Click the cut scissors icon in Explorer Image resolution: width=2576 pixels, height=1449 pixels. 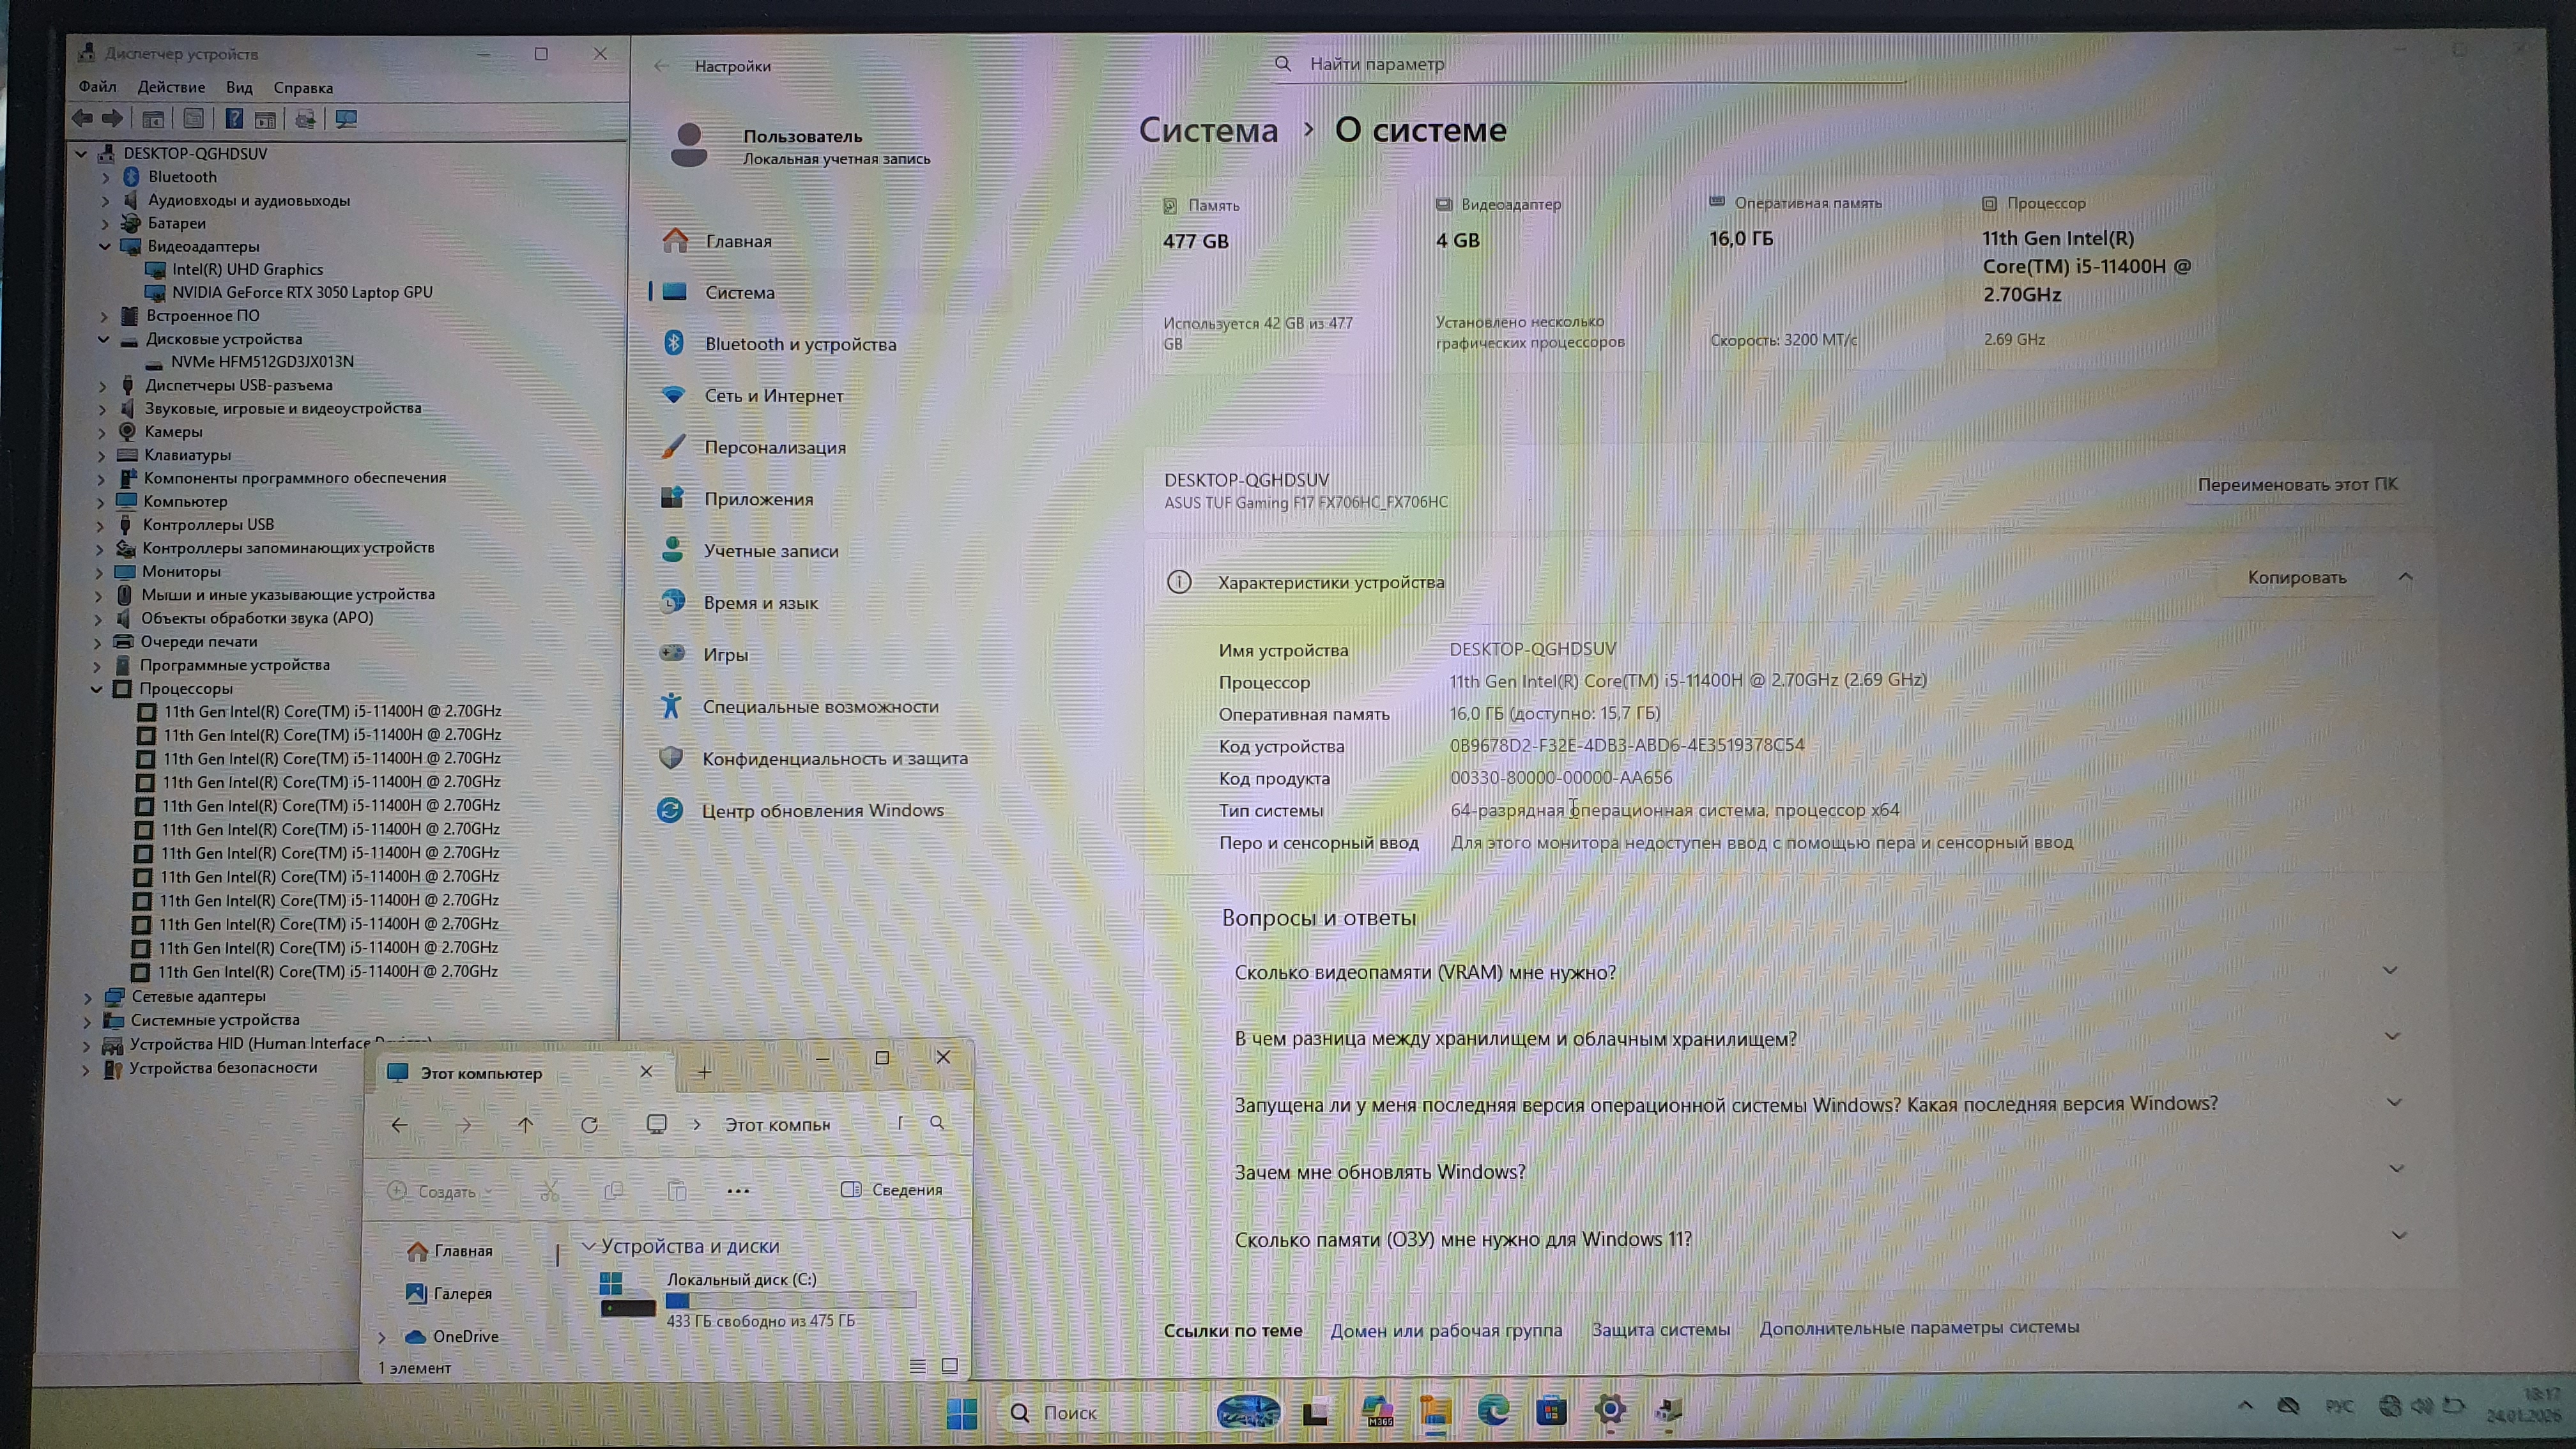click(550, 1191)
